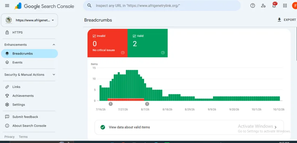Viewport: 297px width, 143px height.
Task: Click the Submit feedback icon
Action: tap(7, 117)
